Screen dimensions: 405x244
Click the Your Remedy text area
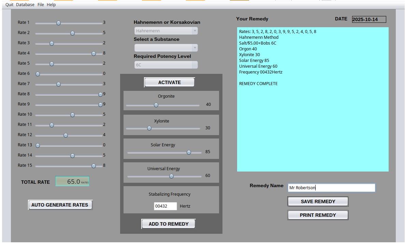(x=313, y=99)
